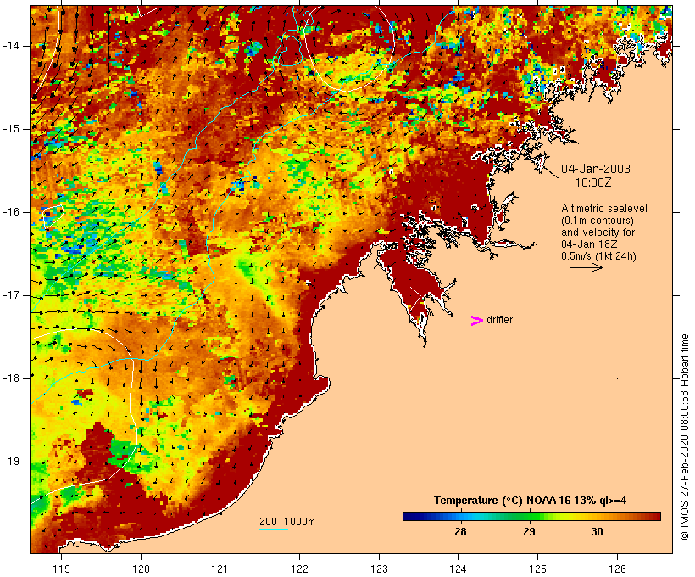Click the '-14' latitude axis label
695x577 pixels.
(x=10, y=46)
